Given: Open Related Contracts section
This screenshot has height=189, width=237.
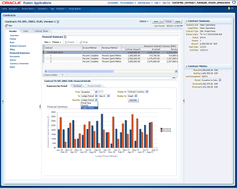Looking at the screenshot, I should [18, 46].
